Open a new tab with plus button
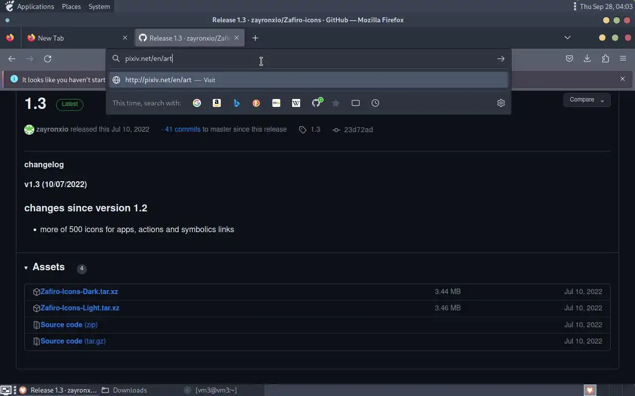This screenshot has width=635, height=396. (255, 38)
